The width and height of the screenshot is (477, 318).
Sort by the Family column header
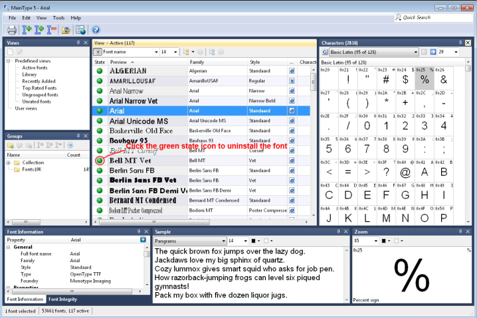[217, 62]
